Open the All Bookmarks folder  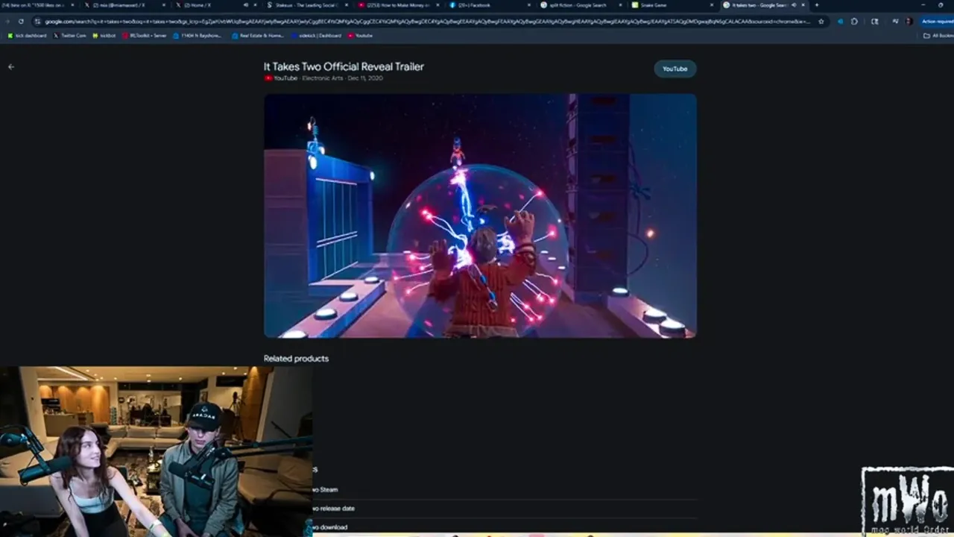pos(938,35)
